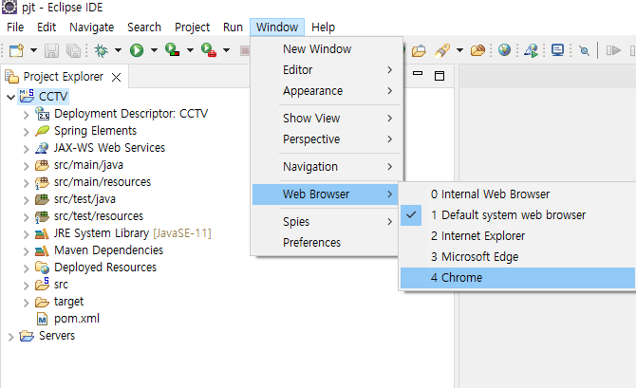636x388 pixels.
Task: Select the Project Explorer tab
Action: [x=64, y=77]
